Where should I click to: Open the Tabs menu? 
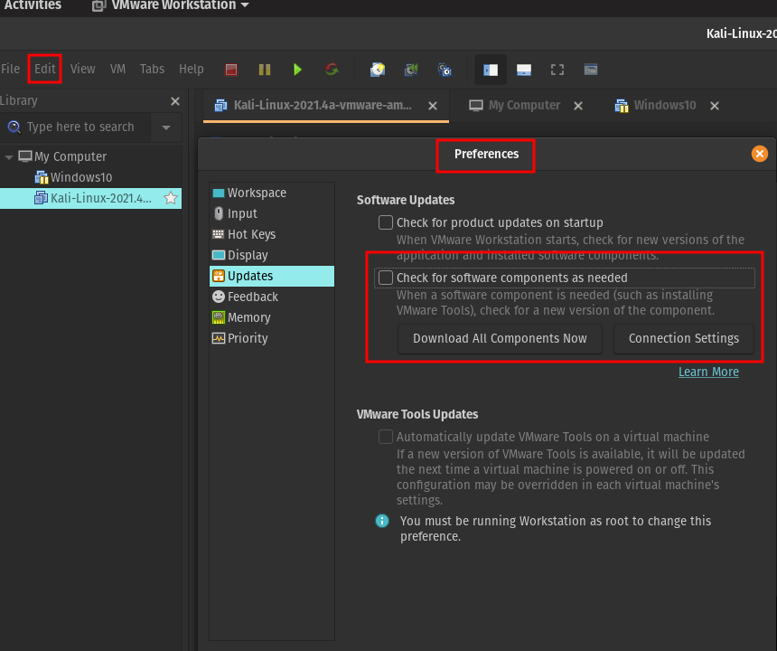[152, 69]
